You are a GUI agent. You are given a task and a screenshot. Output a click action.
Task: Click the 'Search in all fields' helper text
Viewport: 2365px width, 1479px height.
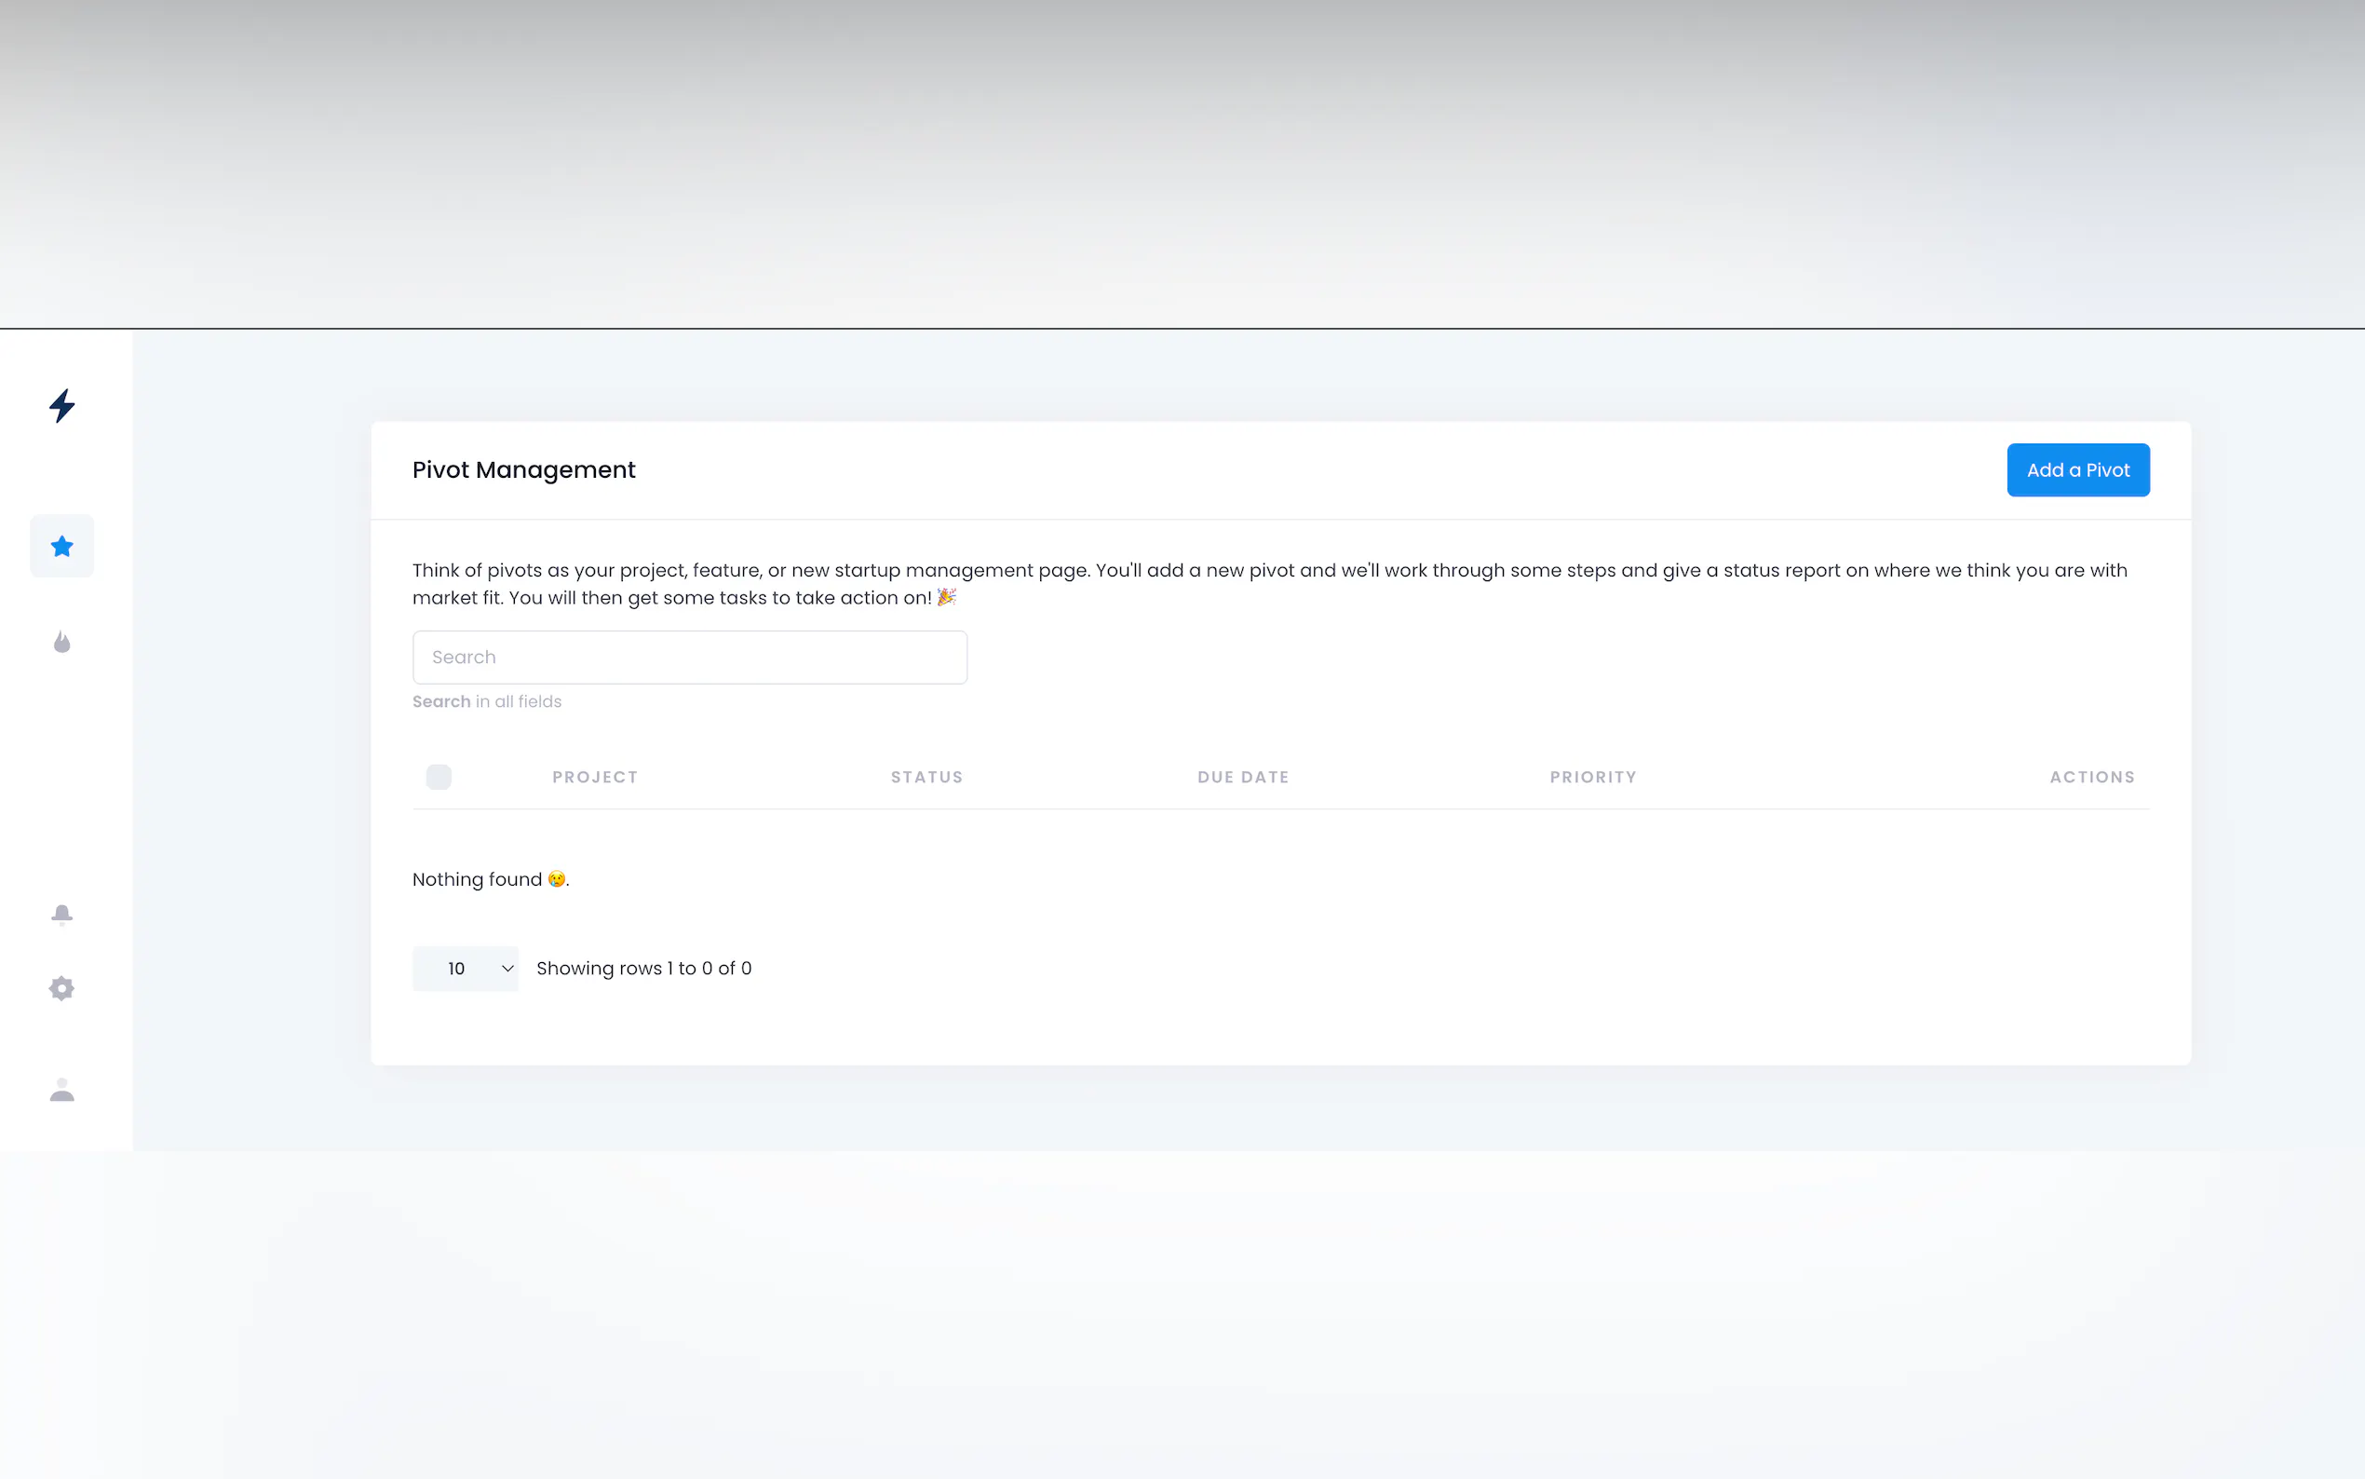[487, 701]
